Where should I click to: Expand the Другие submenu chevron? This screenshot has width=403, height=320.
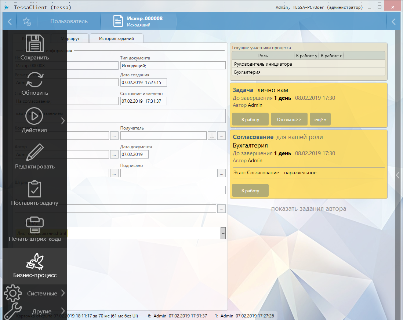(63, 311)
